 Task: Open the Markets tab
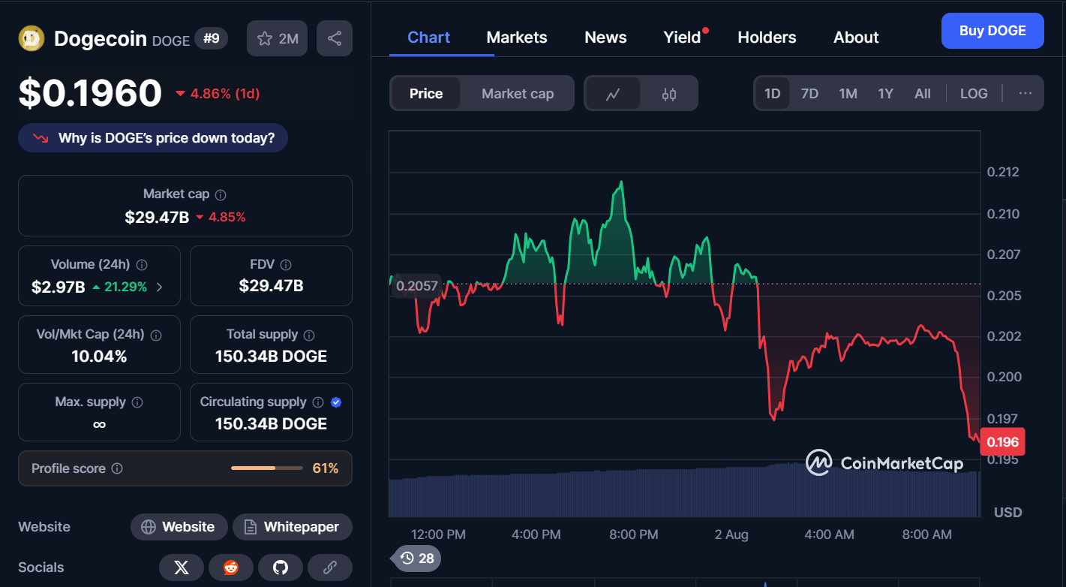coord(517,38)
